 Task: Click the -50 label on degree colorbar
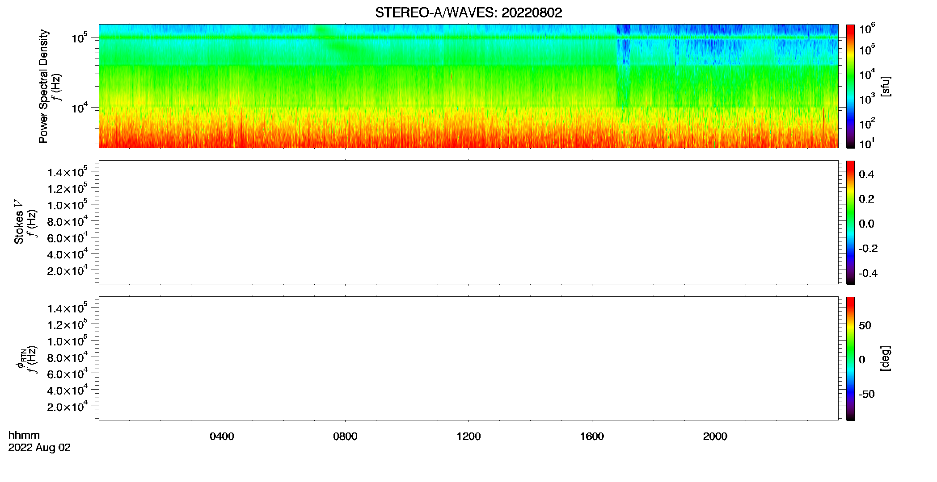(867, 395)
